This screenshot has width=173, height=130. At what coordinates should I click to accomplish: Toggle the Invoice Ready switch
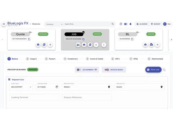pos(107,70)
